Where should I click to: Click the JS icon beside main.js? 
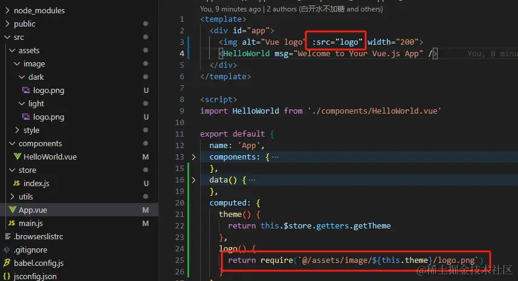[x=11, y=223]
